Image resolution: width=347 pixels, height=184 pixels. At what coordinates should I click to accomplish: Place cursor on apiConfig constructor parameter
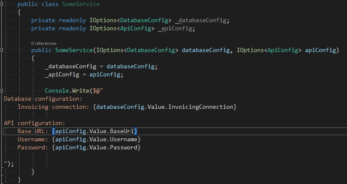(320, 50)
